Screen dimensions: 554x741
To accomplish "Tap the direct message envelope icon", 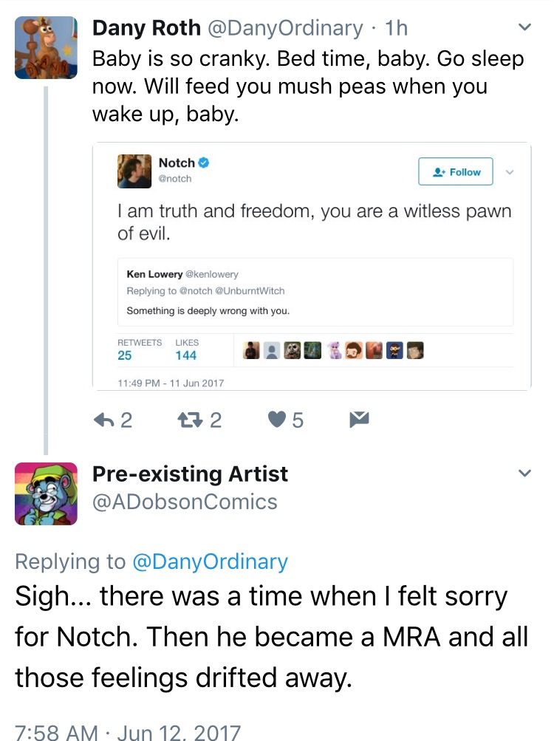I will [x=359, y=420].
